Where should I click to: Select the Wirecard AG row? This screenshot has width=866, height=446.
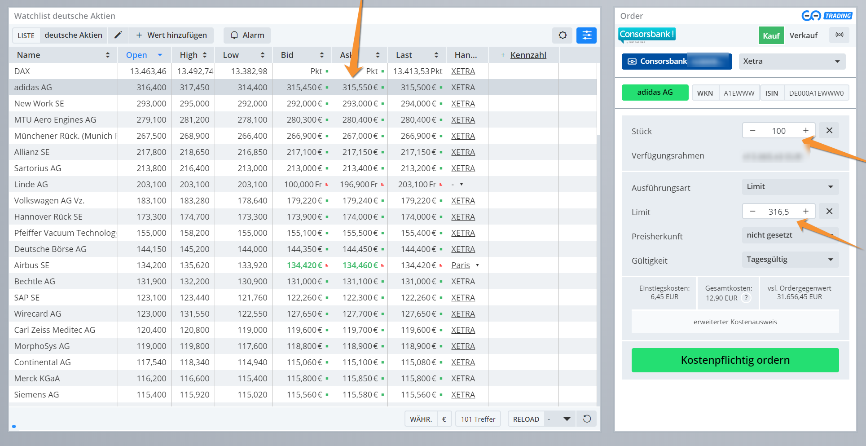(303, 314)
